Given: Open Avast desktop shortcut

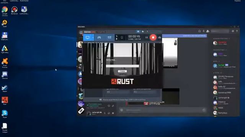Looking at the screenshot, I should [x=5, y=63].
